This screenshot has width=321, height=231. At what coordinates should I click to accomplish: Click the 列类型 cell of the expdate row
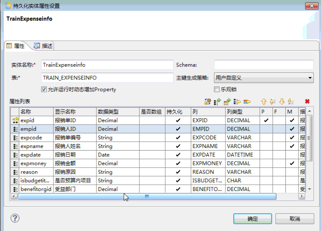click(x=242, y=155)
